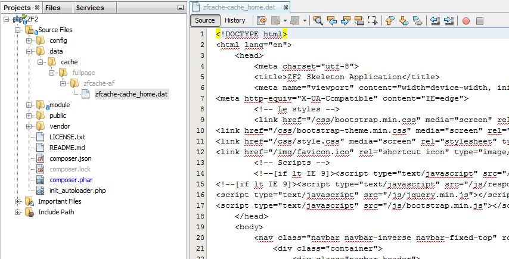The width and height of the screenshot is (509, 259).
Task: Select the config folder label
Action: click(x=58, y=40)
